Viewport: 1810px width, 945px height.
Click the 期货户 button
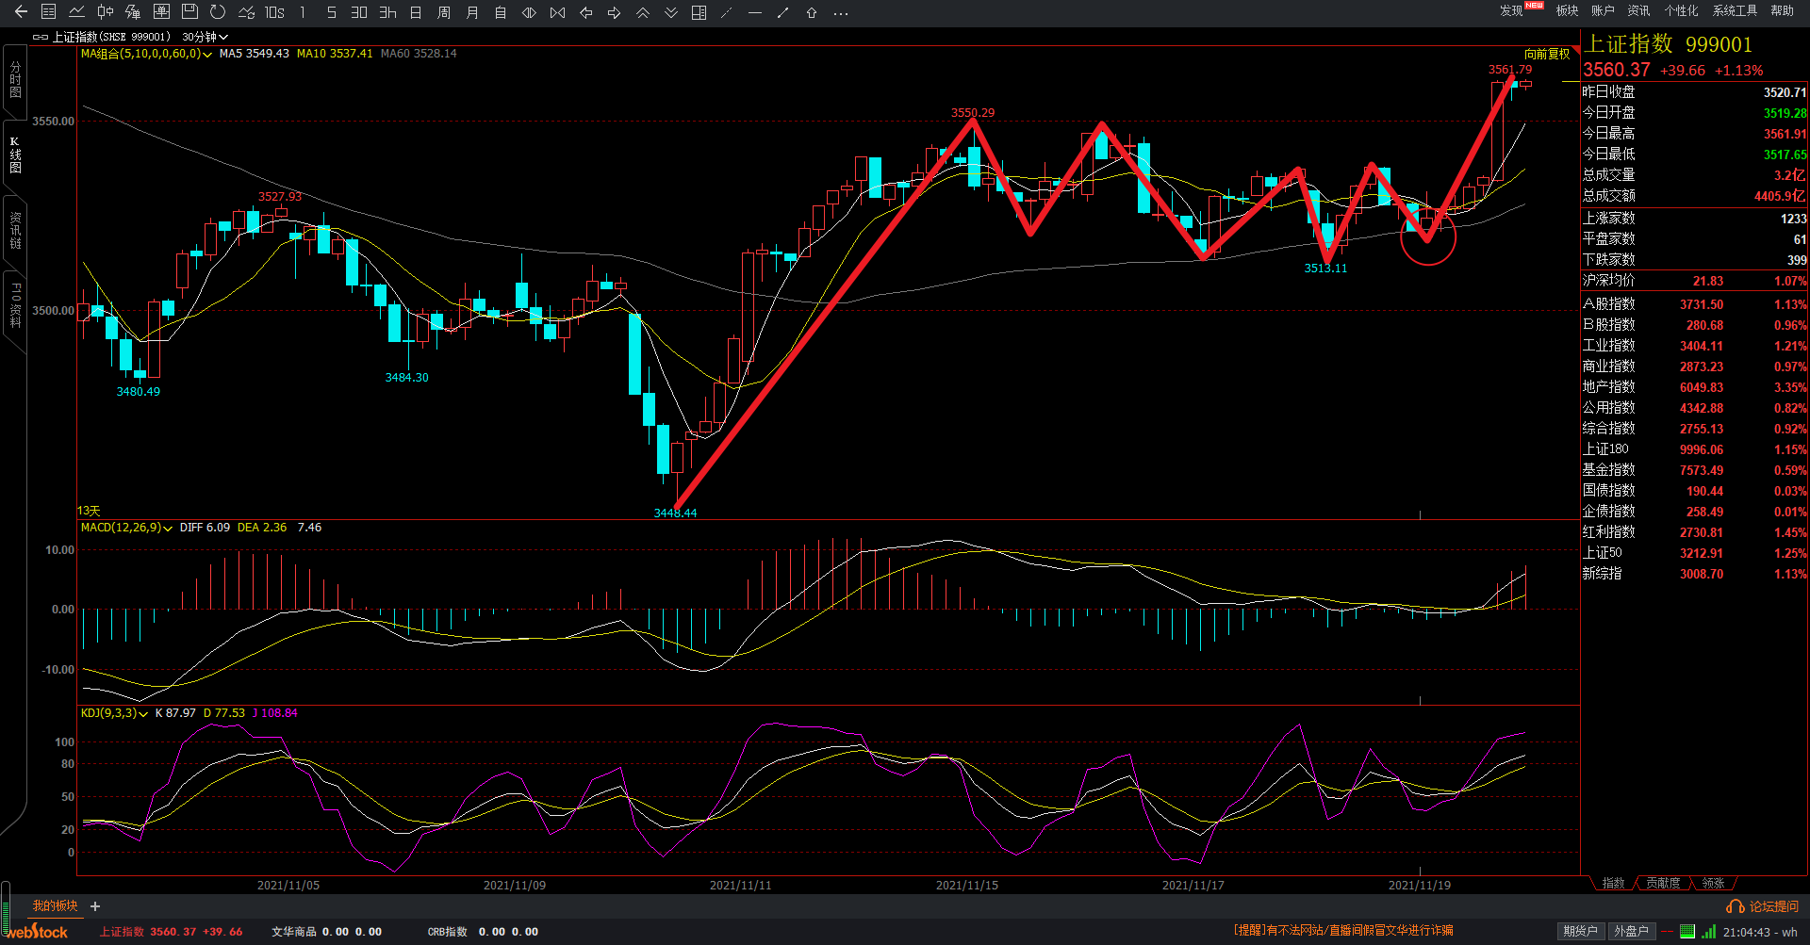(1580, 931)
